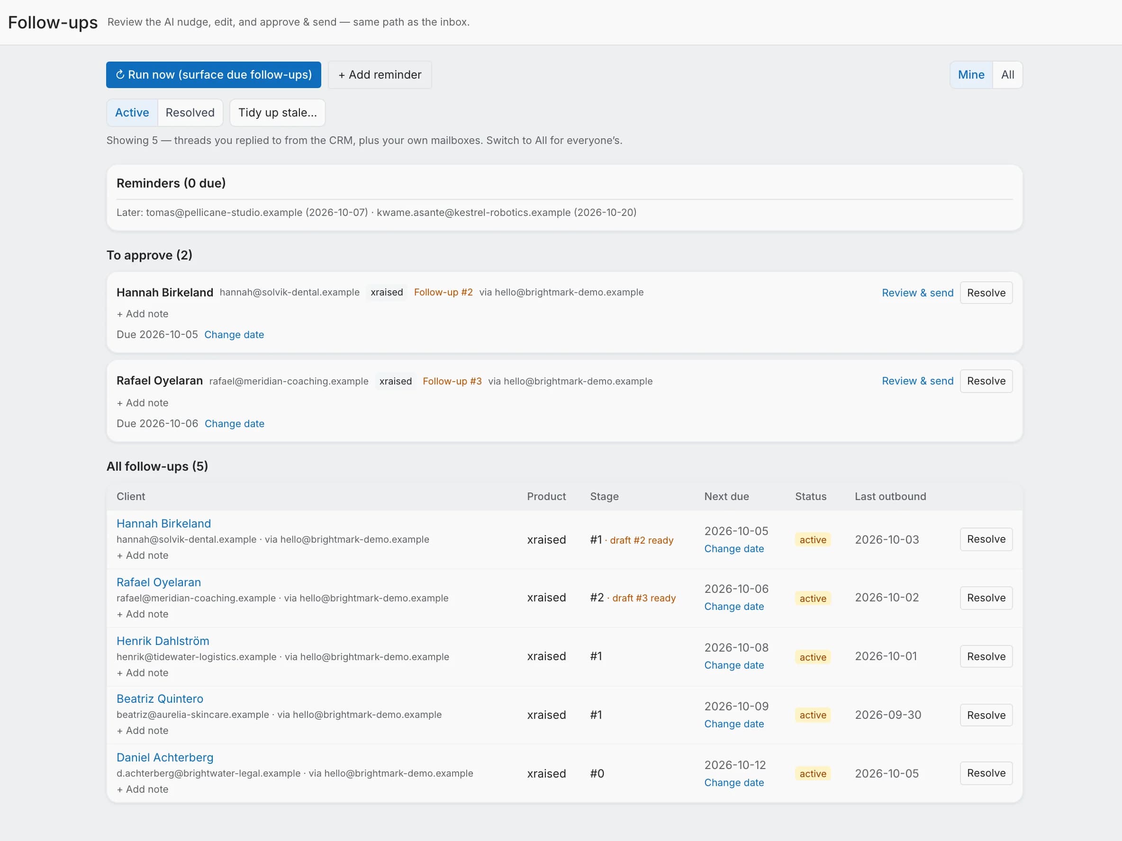
Task: Click hannah@solvik-dental.example on approval card
Action: 290,292
